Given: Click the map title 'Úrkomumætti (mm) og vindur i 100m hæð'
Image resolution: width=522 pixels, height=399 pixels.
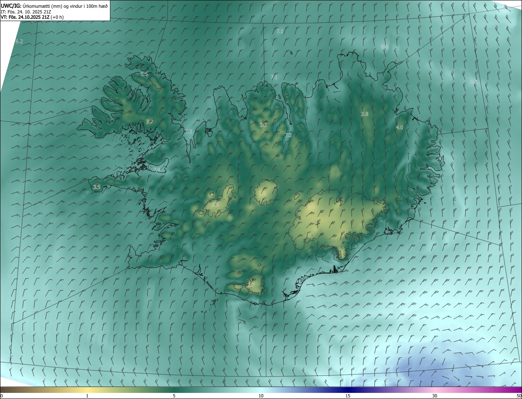Looking at the screenshot, I should (x=65, y=6).
